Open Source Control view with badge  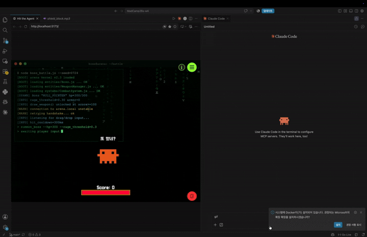pyautogui.click(x=5, y=41)
